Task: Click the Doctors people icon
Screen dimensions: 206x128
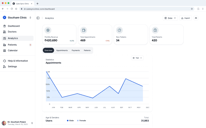Action: 4,32
